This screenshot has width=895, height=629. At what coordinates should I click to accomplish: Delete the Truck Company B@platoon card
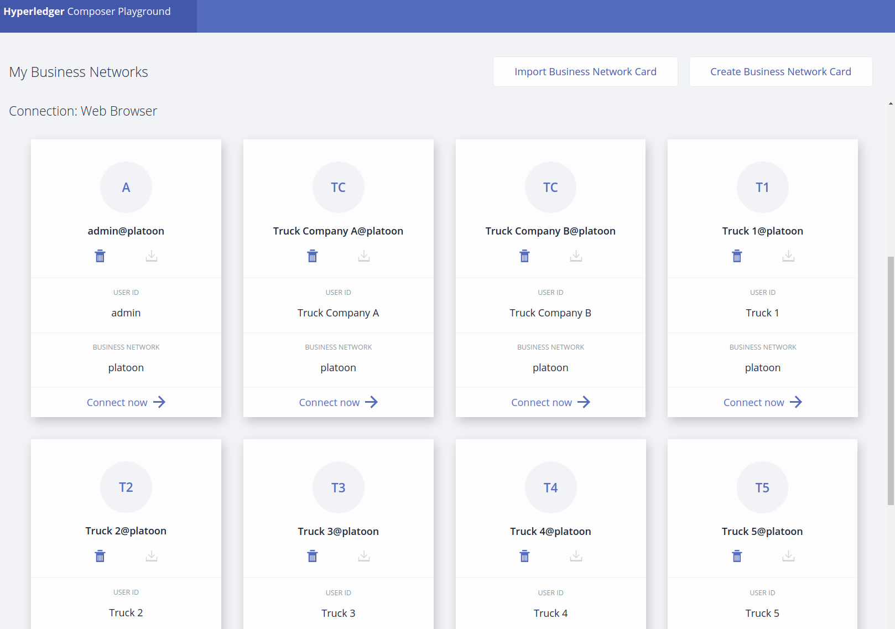point(524,256)
